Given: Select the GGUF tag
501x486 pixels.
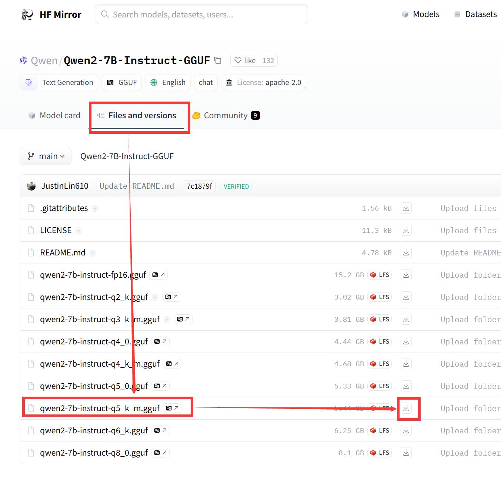Looking at the screenshot, I should click(x=121, y=82).
